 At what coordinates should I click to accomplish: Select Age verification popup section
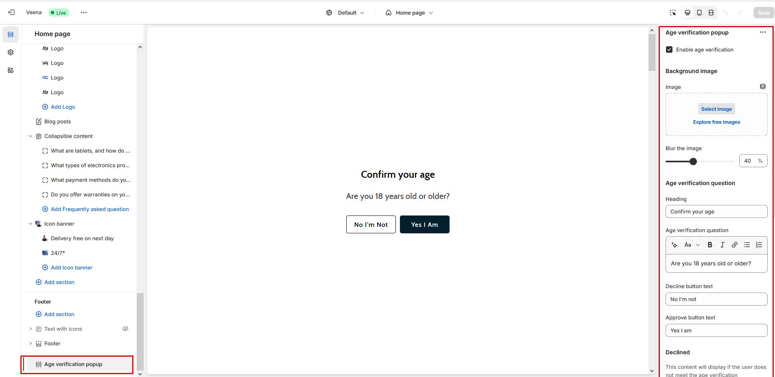[73, 364]
